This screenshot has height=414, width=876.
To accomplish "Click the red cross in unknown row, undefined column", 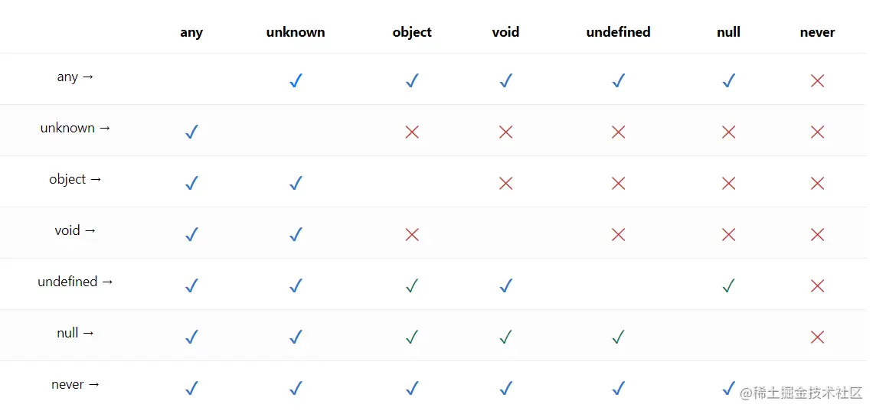I will pos(618,132).
